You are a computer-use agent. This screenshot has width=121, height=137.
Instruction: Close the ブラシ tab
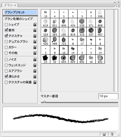point(15,5)
